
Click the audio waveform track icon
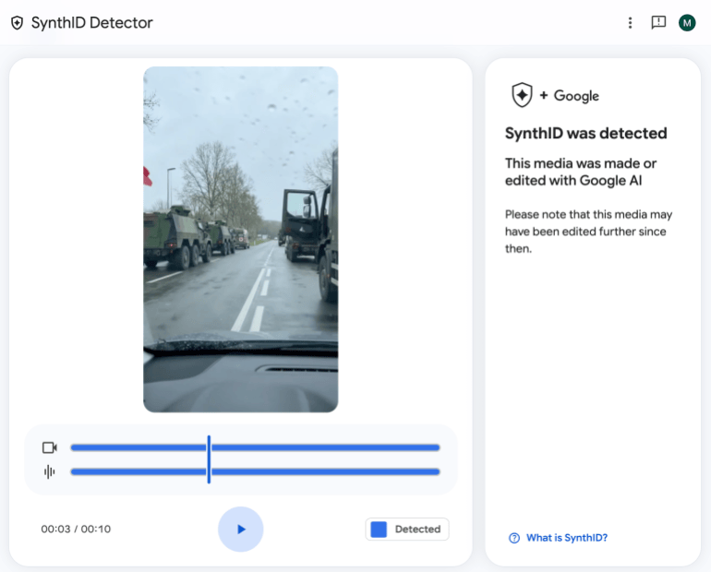(50, 472)
